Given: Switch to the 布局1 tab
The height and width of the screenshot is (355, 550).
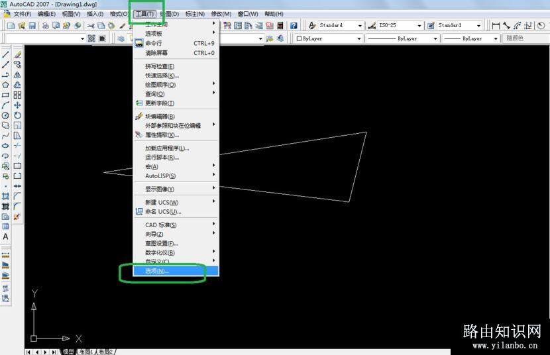Looking at the screenshot, I should [x=85, y=352].
